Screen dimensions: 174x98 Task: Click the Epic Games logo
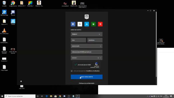(87, 17)
